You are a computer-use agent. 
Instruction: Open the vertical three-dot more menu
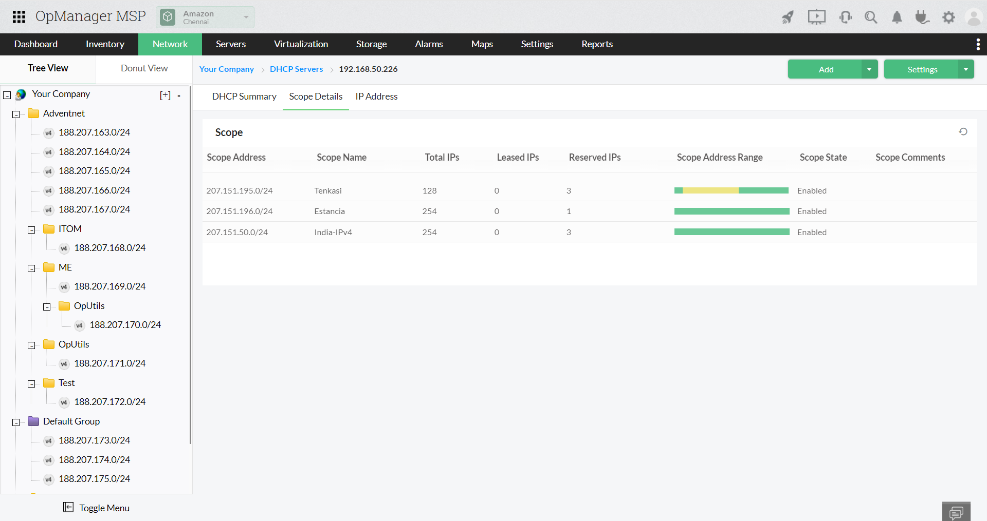978,45
